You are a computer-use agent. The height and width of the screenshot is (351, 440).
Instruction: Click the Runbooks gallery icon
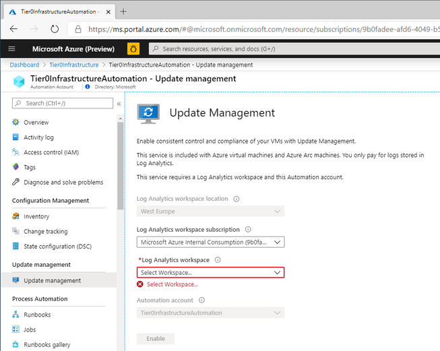point(15,344)
